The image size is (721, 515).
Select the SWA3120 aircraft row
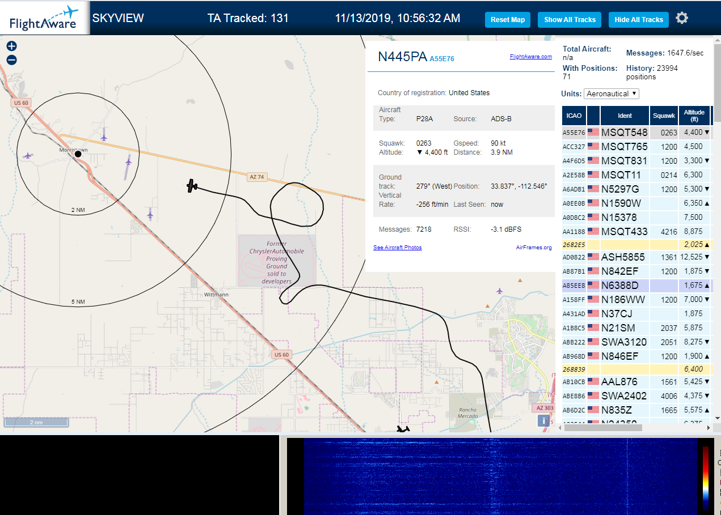coord(637,342)
